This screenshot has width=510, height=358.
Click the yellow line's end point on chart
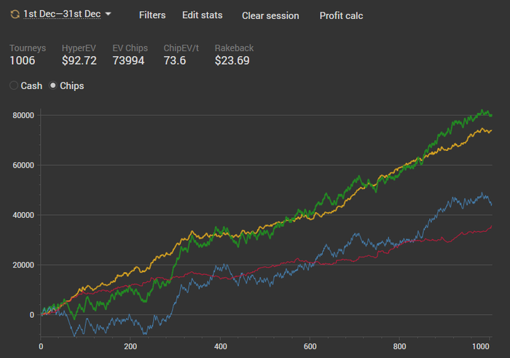point(491,131)
